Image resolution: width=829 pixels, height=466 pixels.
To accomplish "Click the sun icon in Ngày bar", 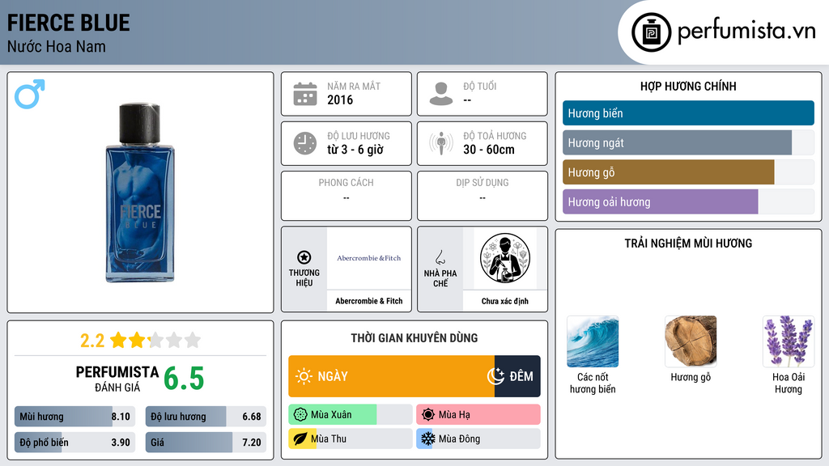I will (304, 376).
